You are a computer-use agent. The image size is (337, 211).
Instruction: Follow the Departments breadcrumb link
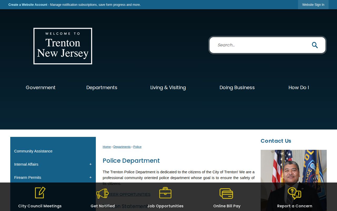click(x=122, y=147)
